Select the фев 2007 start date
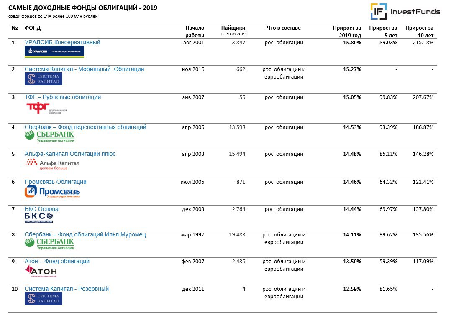451x320 pixels. pos(193,262)
